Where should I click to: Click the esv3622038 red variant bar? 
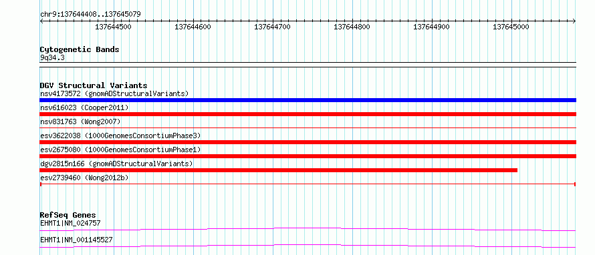tap(308, 142)
